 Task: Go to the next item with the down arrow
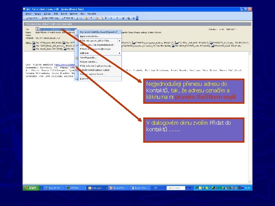pos(117,18)
